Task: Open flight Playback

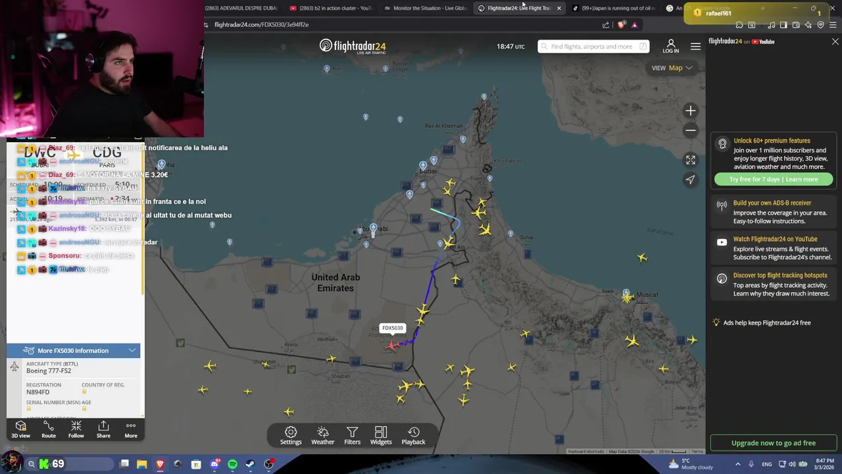Action: pyautogui.click(x=413, y=436)
